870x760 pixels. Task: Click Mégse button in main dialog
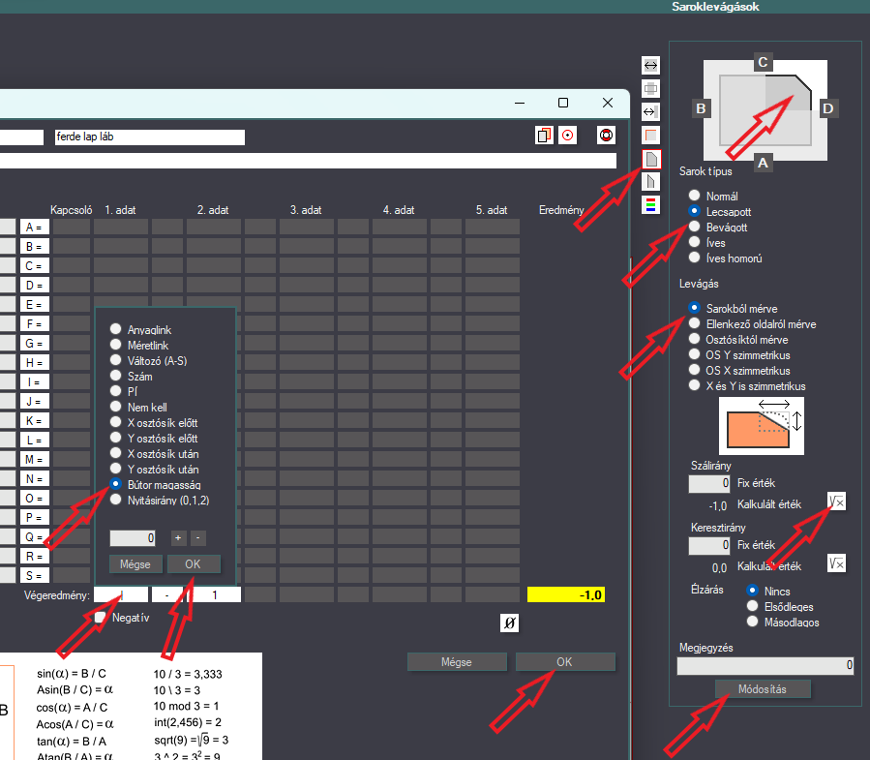coord(457,662)
